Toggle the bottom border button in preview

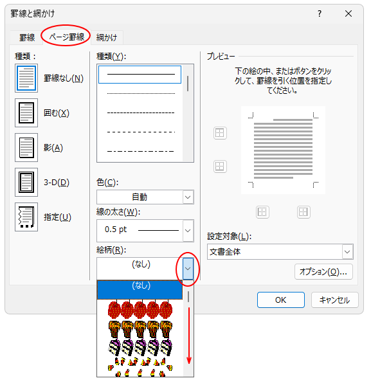[220, 166]
